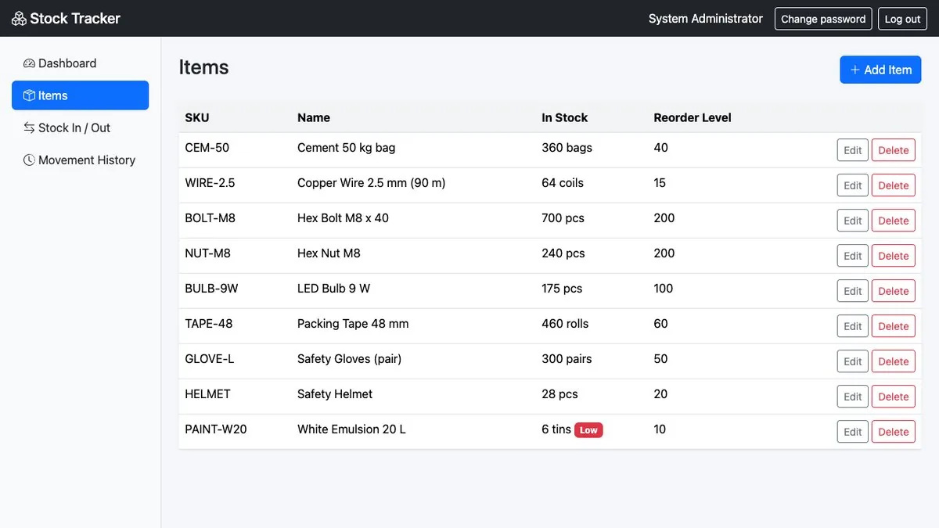This screenshot has height=528, width=939.
Task: Click the System Administrator user name
Action: [x=706, y=19]
